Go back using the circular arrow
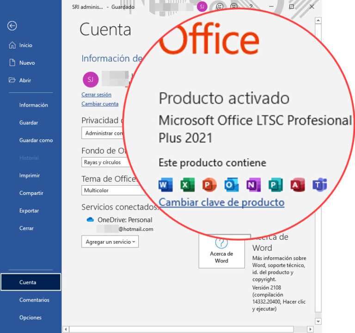Screen dimensions: 355x333 [x=12, y=26]
